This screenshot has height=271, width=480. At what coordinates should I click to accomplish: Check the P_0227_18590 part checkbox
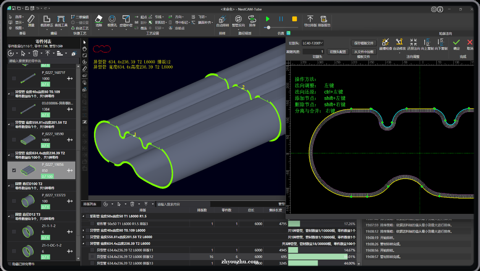click(14, 140)
